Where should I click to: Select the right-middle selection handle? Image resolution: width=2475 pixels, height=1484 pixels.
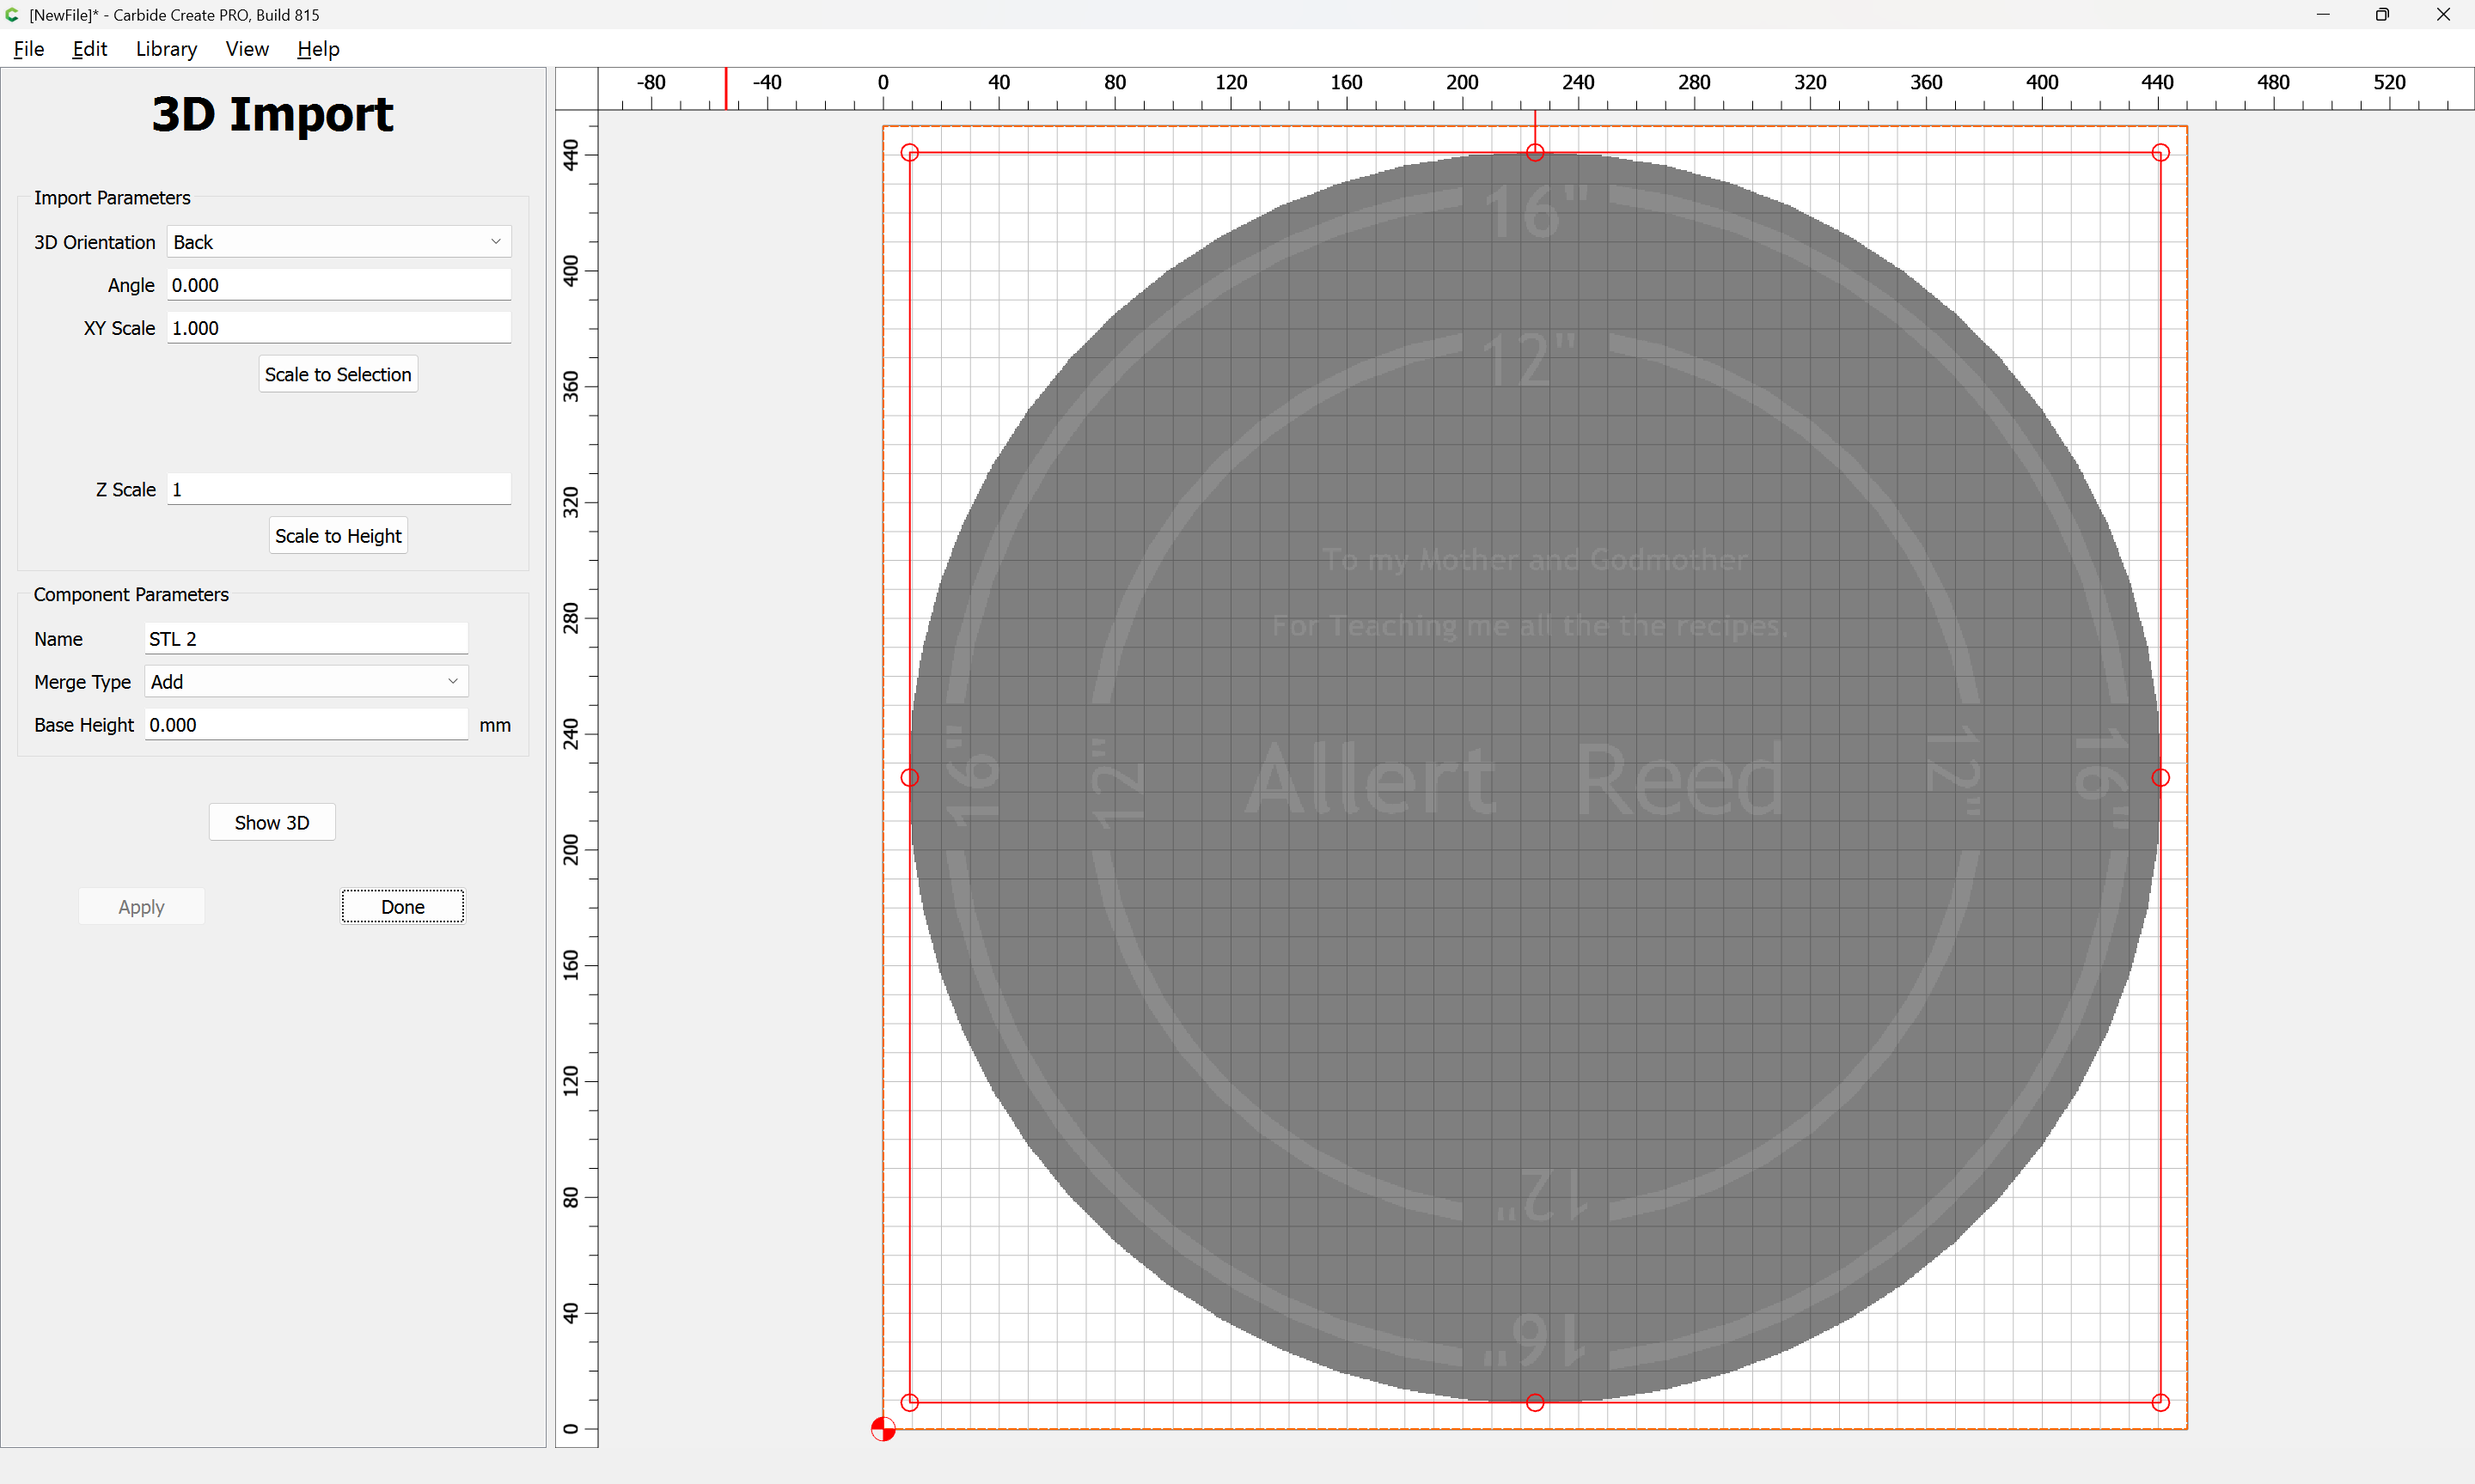pos(2160,778)
